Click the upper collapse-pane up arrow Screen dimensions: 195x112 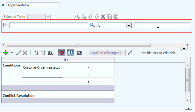pos(184,48)
